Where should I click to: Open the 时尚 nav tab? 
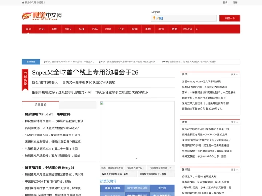[108, 29]
